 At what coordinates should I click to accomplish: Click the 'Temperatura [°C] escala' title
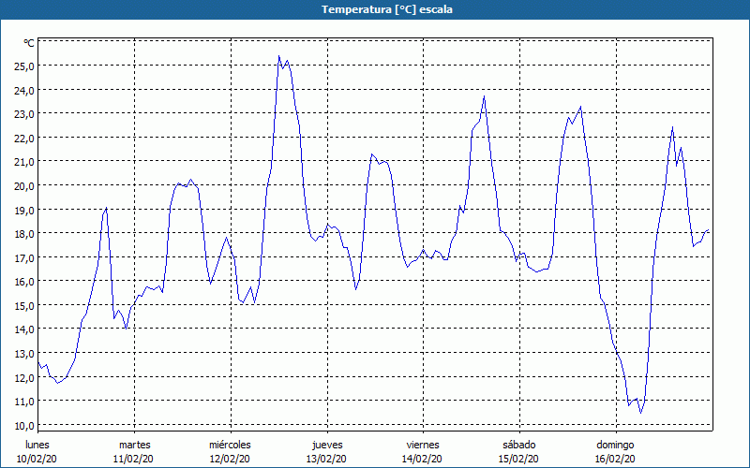point(387,9)
